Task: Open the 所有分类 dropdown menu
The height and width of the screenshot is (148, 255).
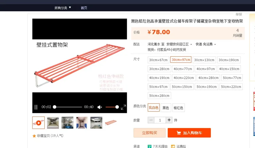Action: tap(62, 8)
